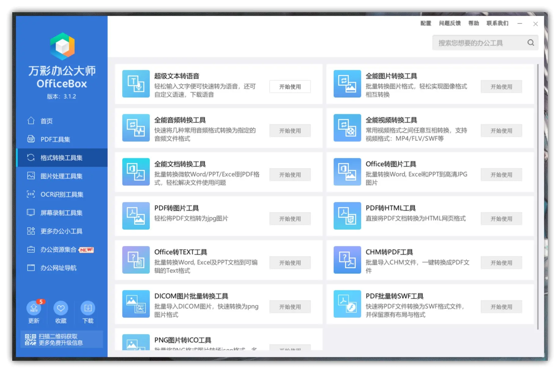Click 问题反馈 in the top bar
560x373 pixels.
tap(450, 23)
